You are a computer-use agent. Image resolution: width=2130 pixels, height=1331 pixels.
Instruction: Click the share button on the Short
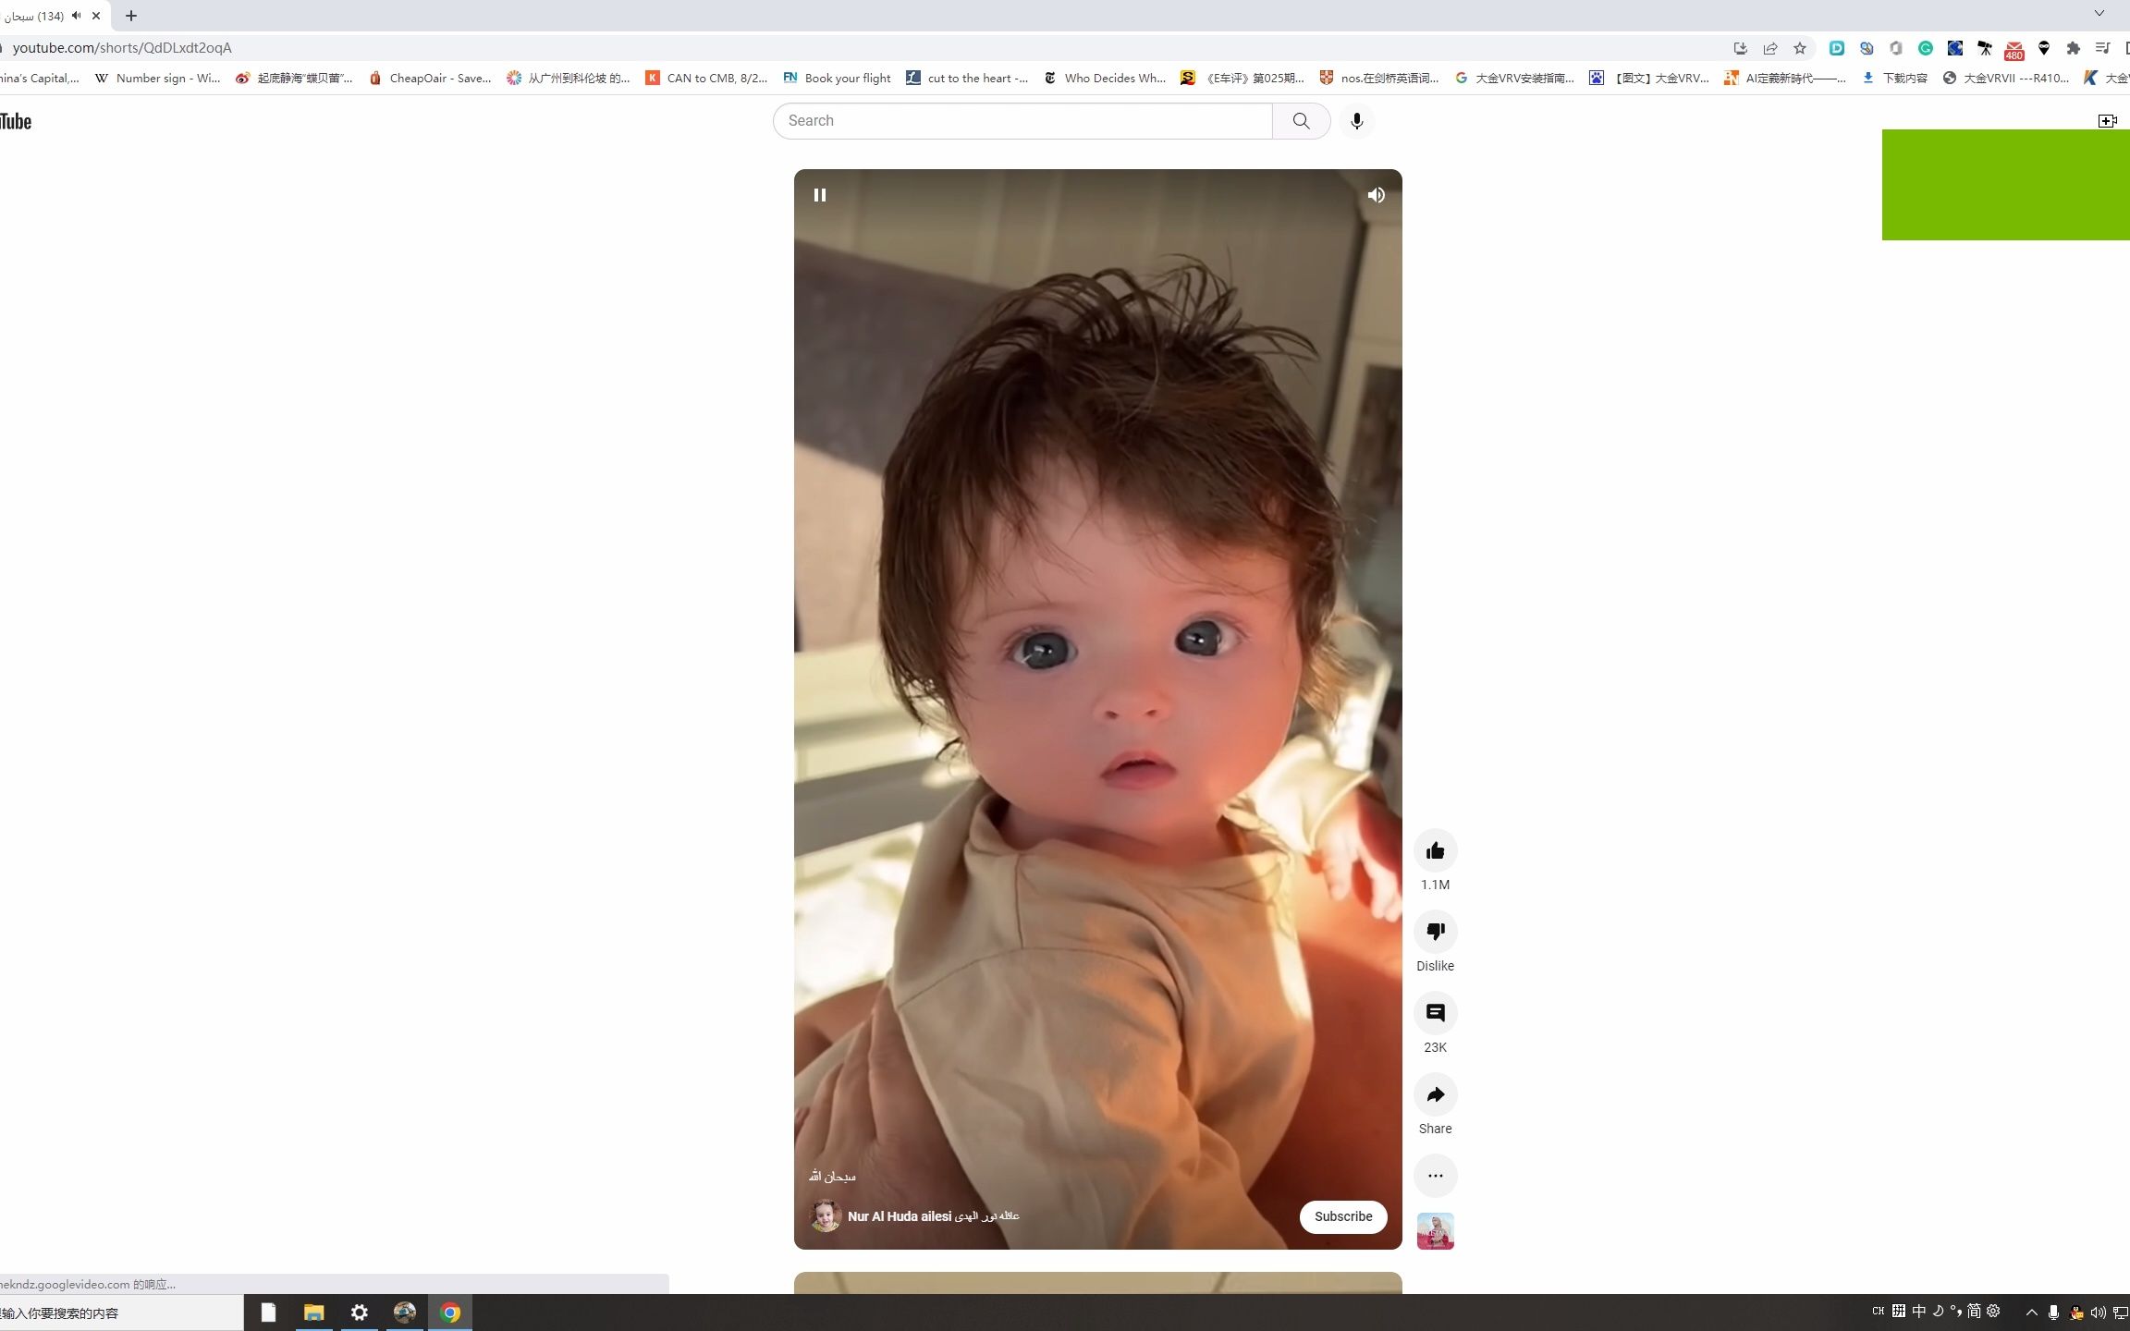[1434, 1093]
